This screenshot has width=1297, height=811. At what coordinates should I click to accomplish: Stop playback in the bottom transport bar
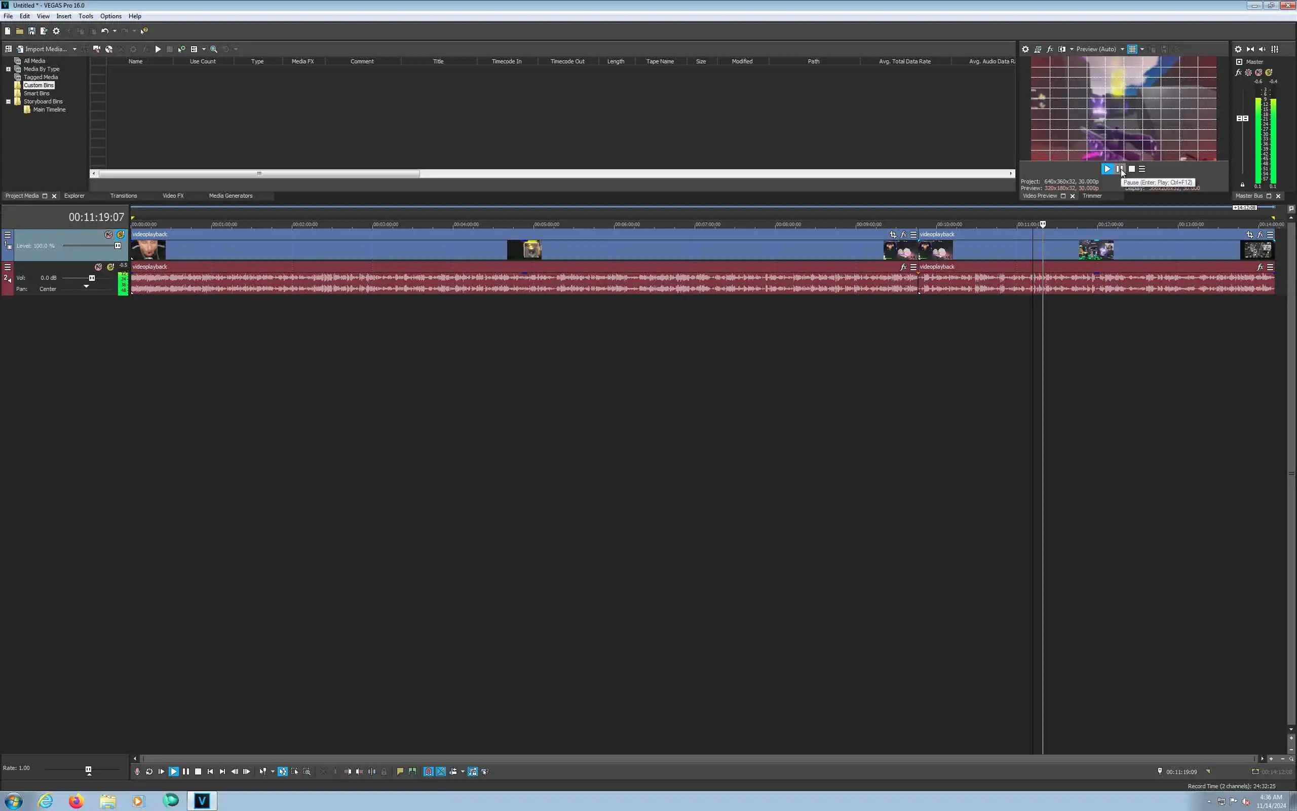[x=198, y=771]
